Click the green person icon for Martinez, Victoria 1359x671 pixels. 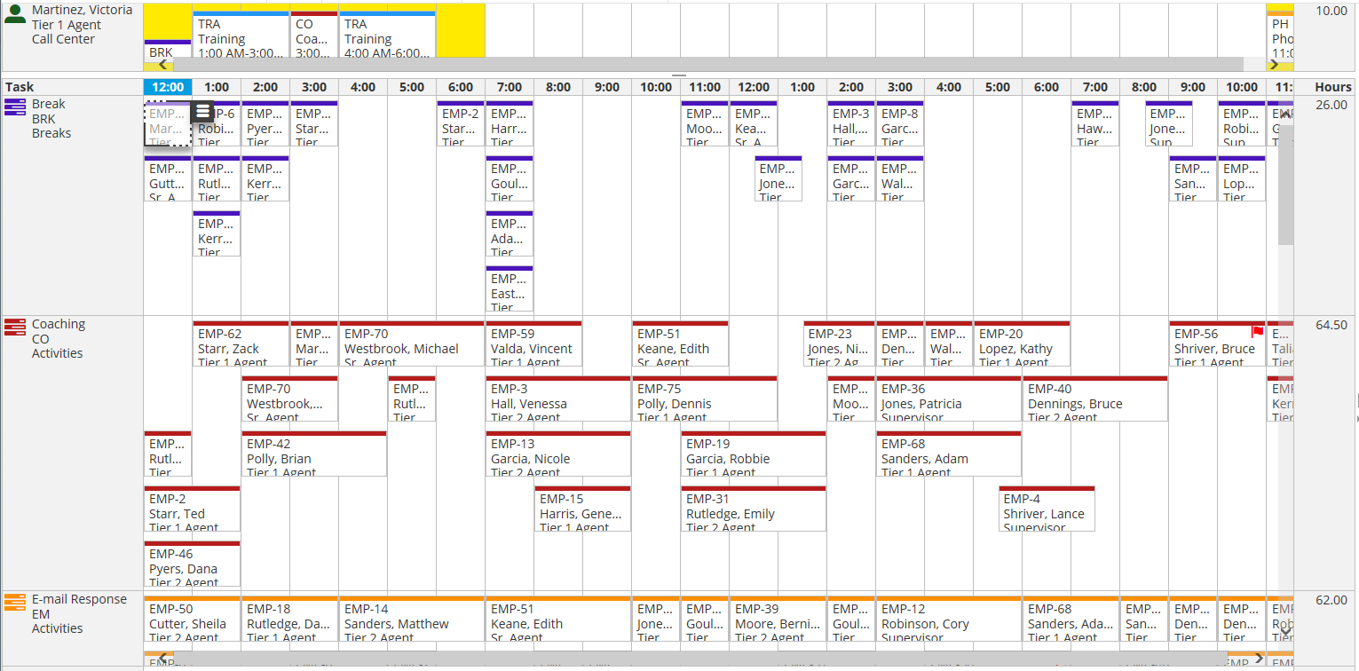[x=14, y=14]
